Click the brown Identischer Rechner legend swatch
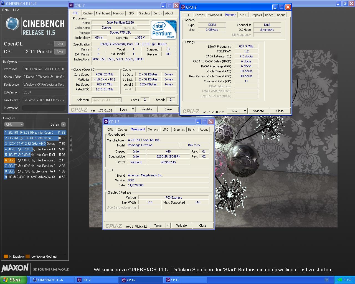 click(27, 257)
